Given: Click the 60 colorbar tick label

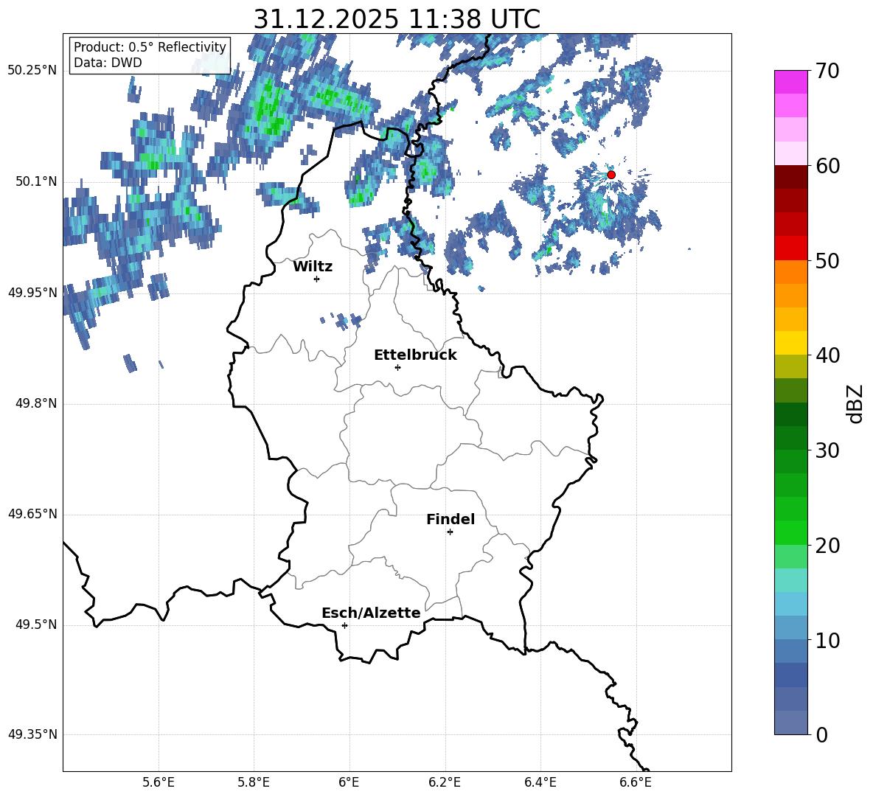Looking at the screenshot, I should [827, 166].
